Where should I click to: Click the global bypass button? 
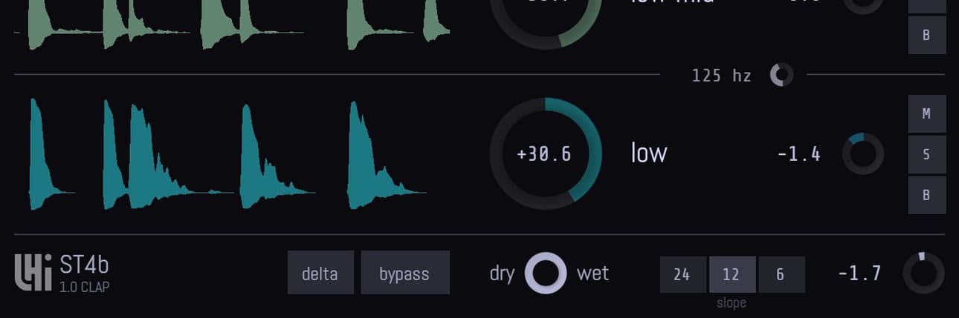pyautogui.click(x=405, y=273)
